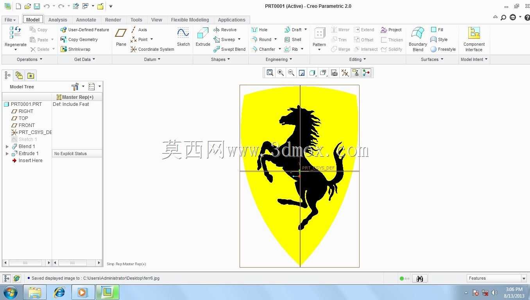Open the Windows Start menu

(x=11, y=292)
